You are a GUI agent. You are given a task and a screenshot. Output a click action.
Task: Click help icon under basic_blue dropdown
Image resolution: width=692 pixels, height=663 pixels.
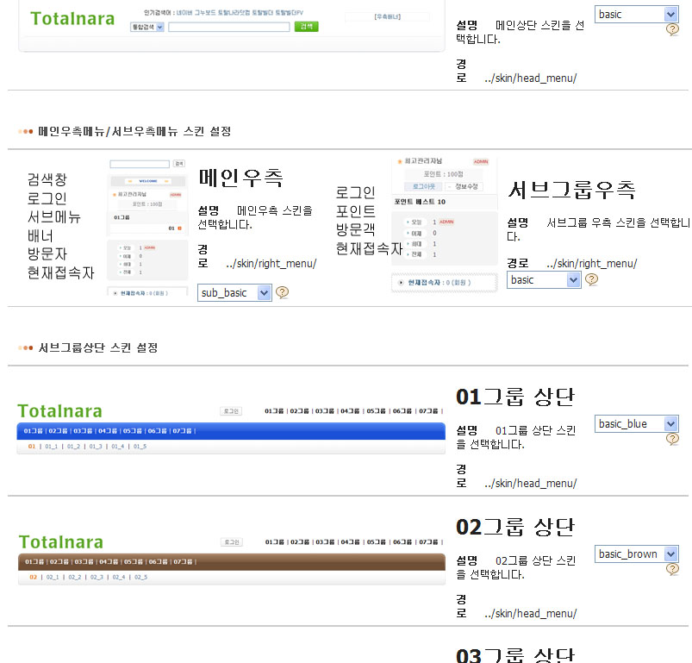click(x=672, y=439)
